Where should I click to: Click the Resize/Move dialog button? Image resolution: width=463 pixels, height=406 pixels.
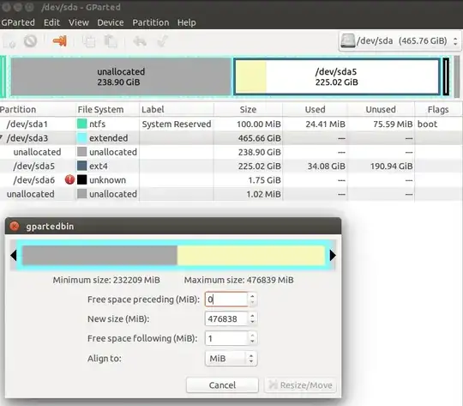coord(300,385)
